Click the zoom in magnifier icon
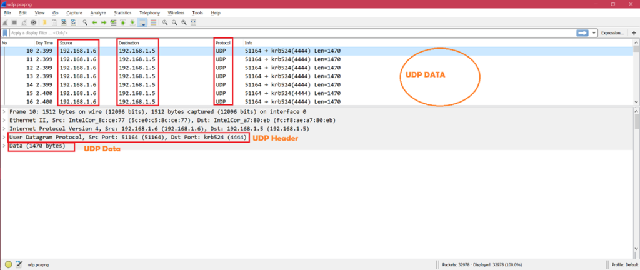This screenshot has width=640, height=270. tap(165, 22)
